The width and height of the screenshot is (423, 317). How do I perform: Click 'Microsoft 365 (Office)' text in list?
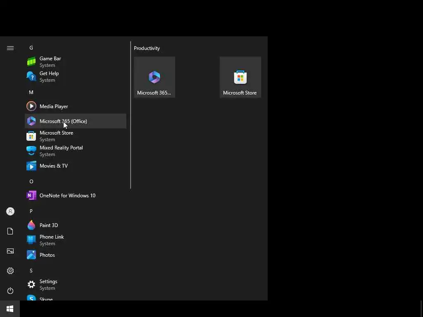[63, 121]
